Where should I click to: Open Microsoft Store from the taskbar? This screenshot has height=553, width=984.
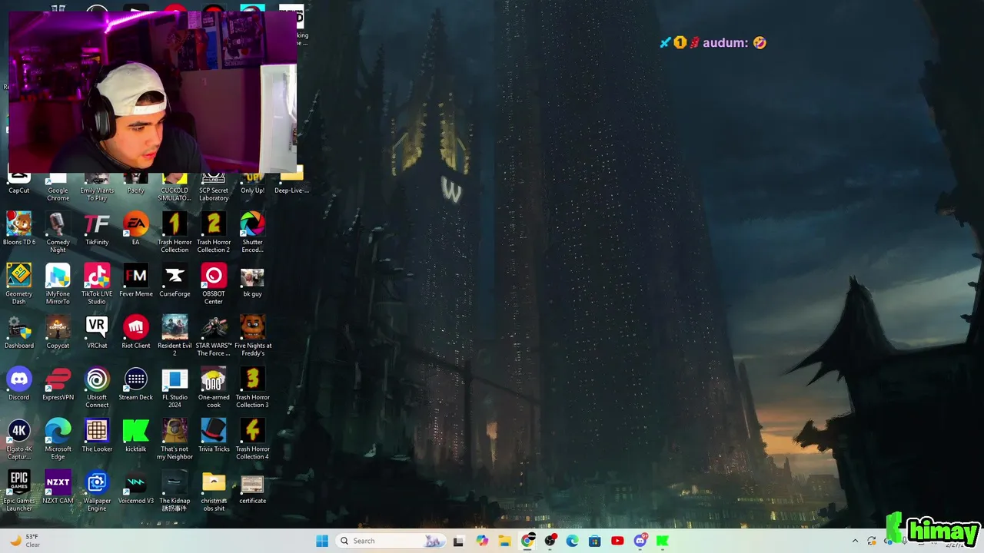tap(595, 541)
